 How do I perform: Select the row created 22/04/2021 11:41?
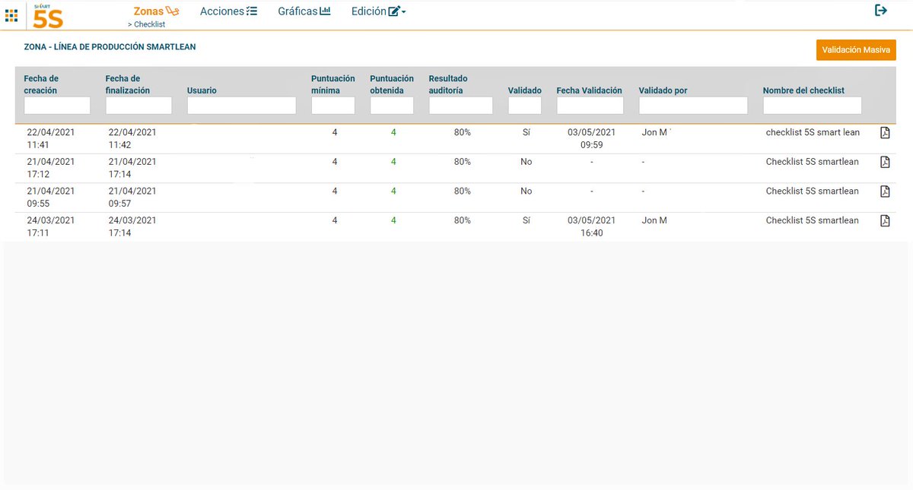pos(455,139)
